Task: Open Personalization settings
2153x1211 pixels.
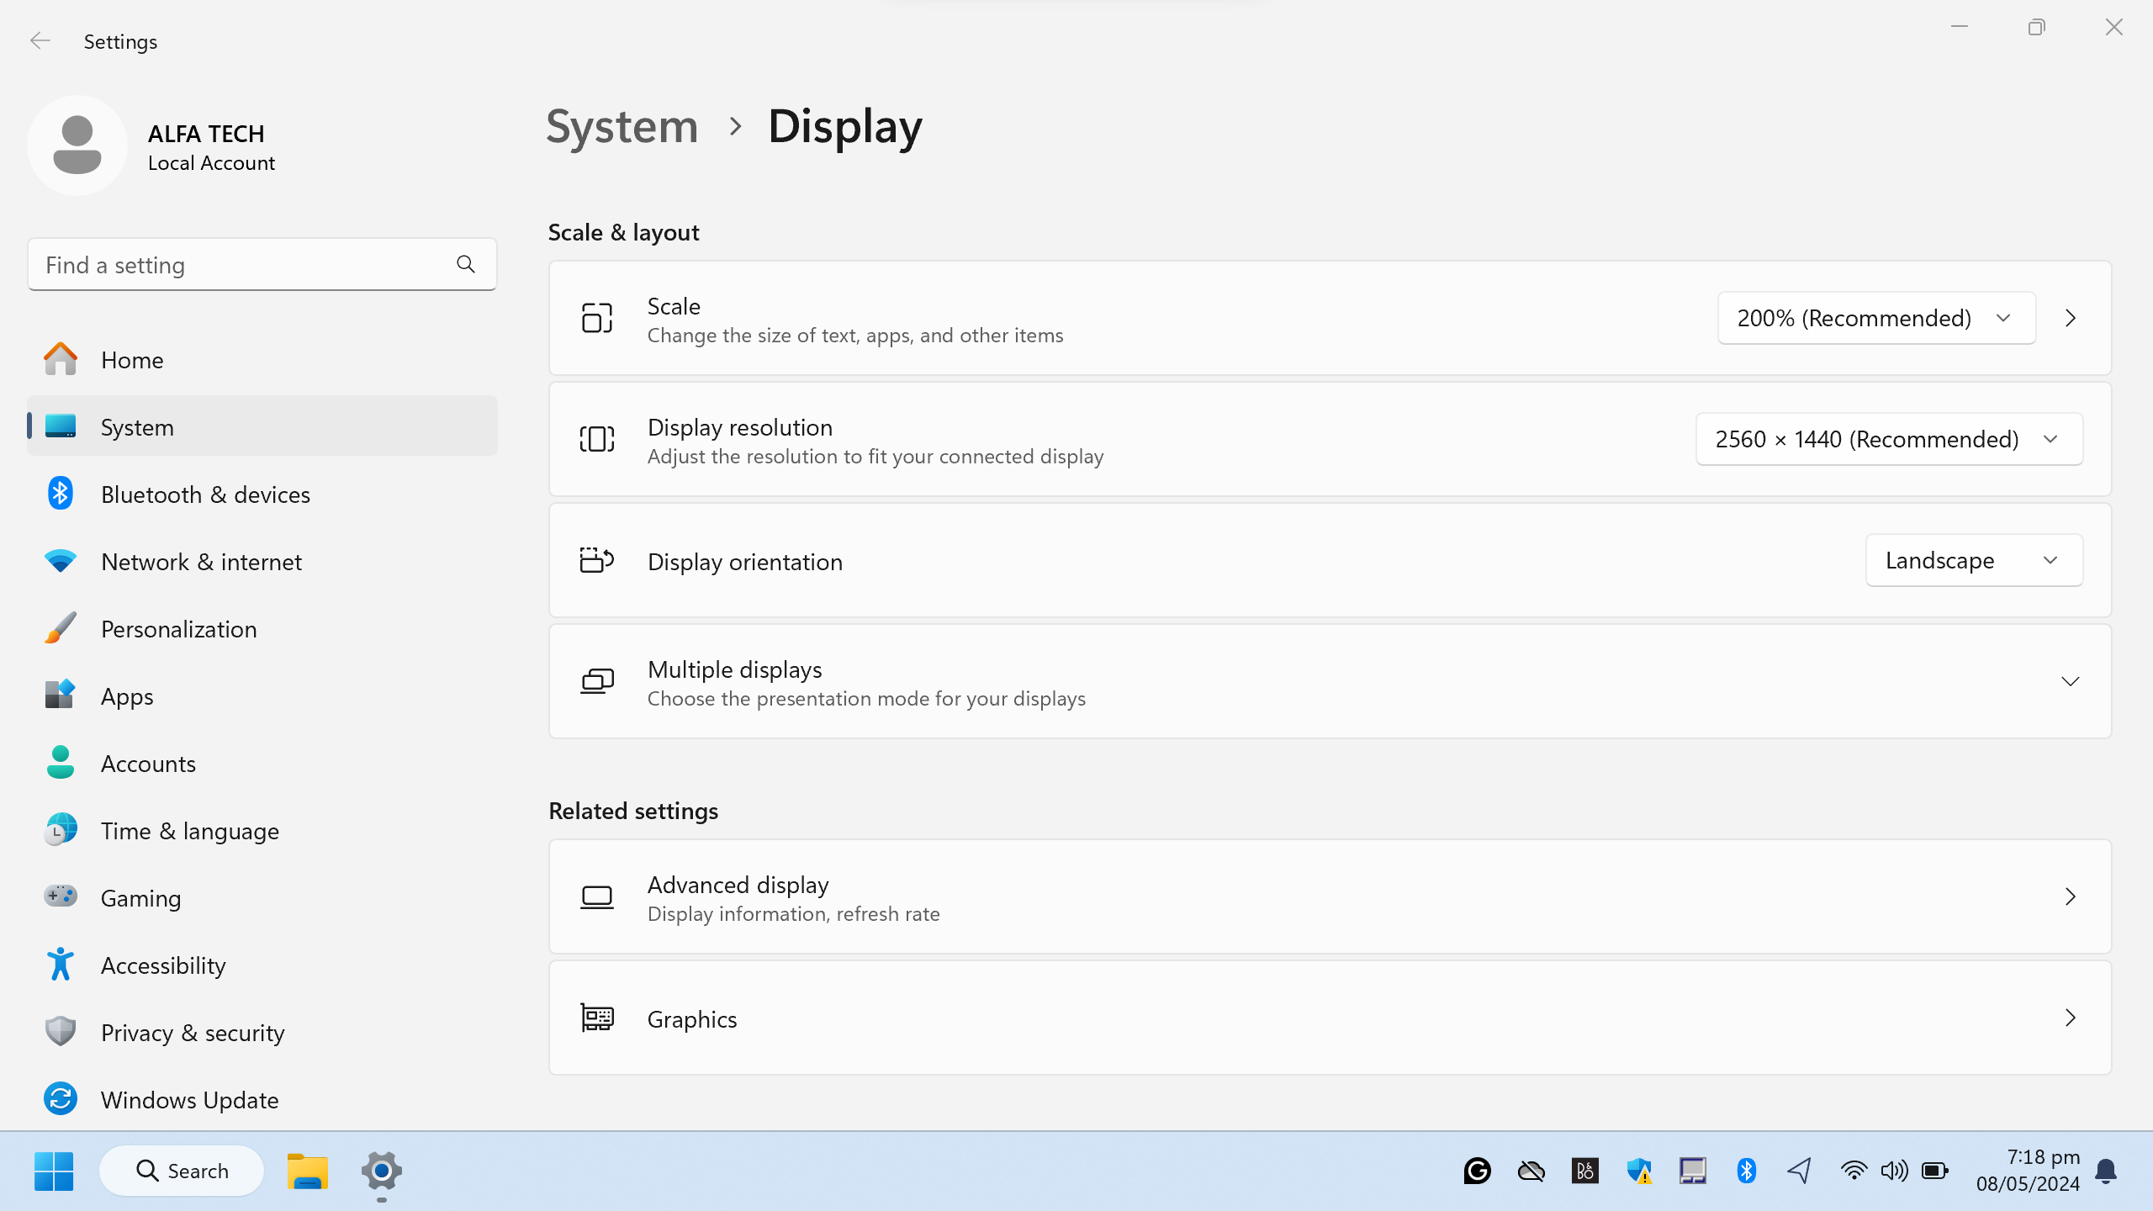Action: (262, 628)
